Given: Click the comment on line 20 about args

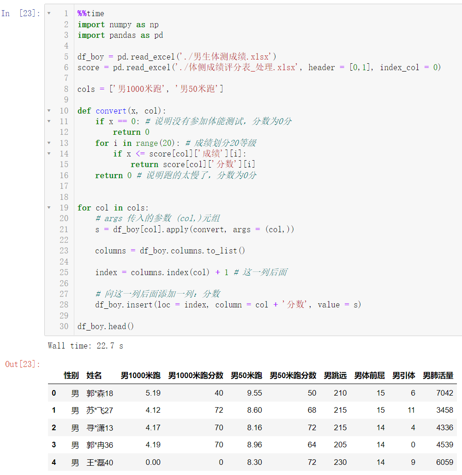Looking at the screenshot, I should (x=158, y=218).
